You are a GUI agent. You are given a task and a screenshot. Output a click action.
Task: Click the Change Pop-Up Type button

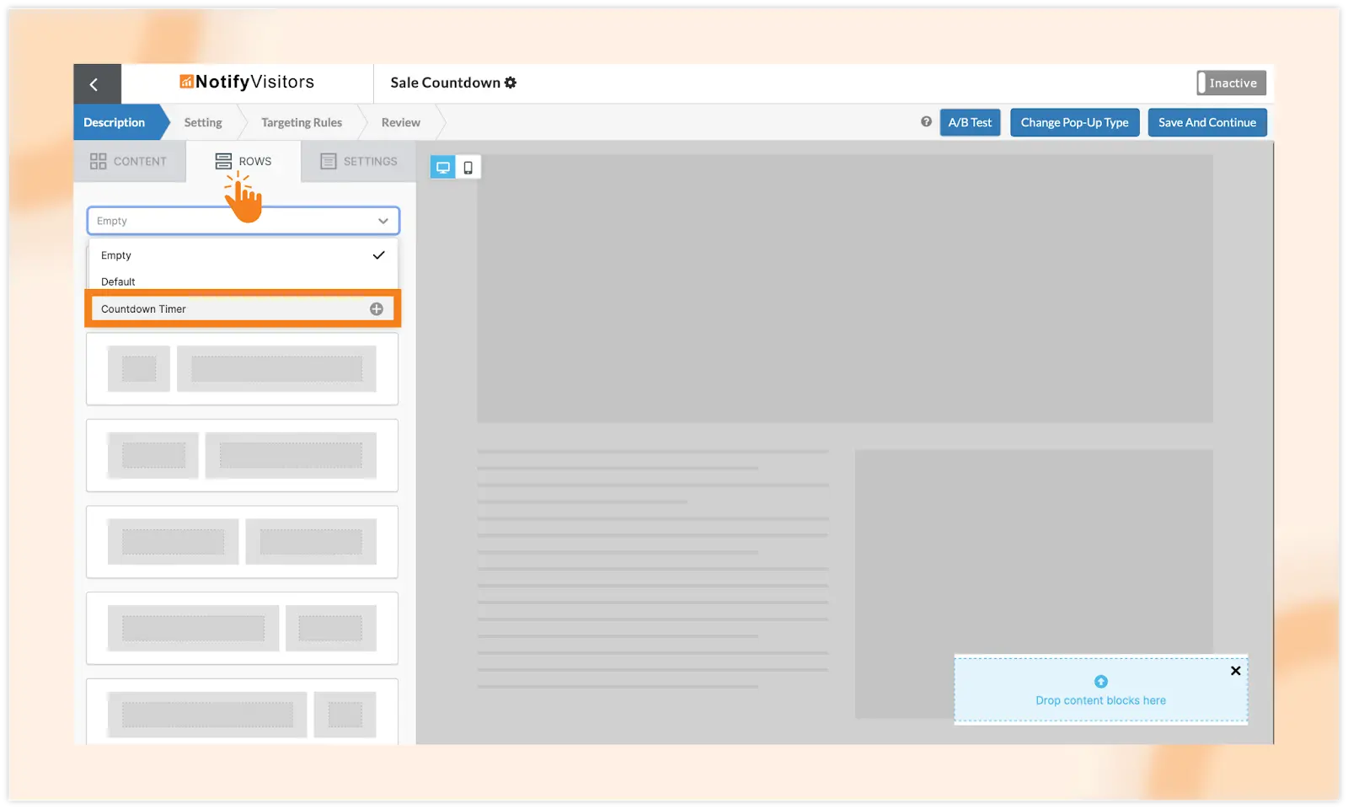click(1074, 123)
